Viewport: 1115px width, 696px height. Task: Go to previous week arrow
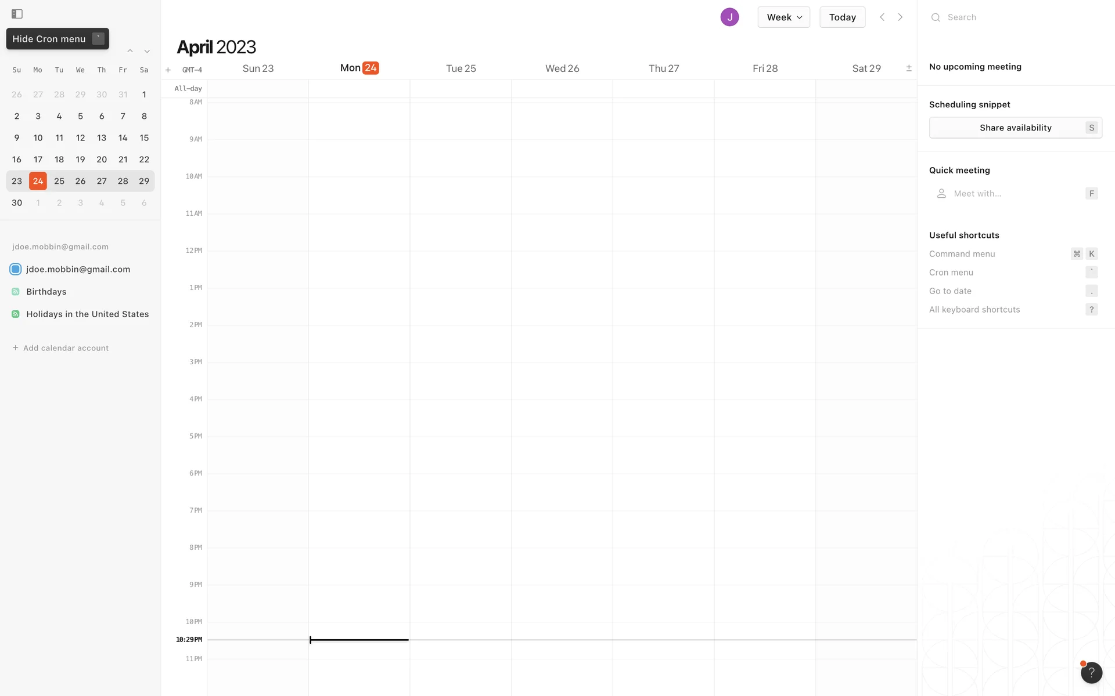(x=882, y=17)
